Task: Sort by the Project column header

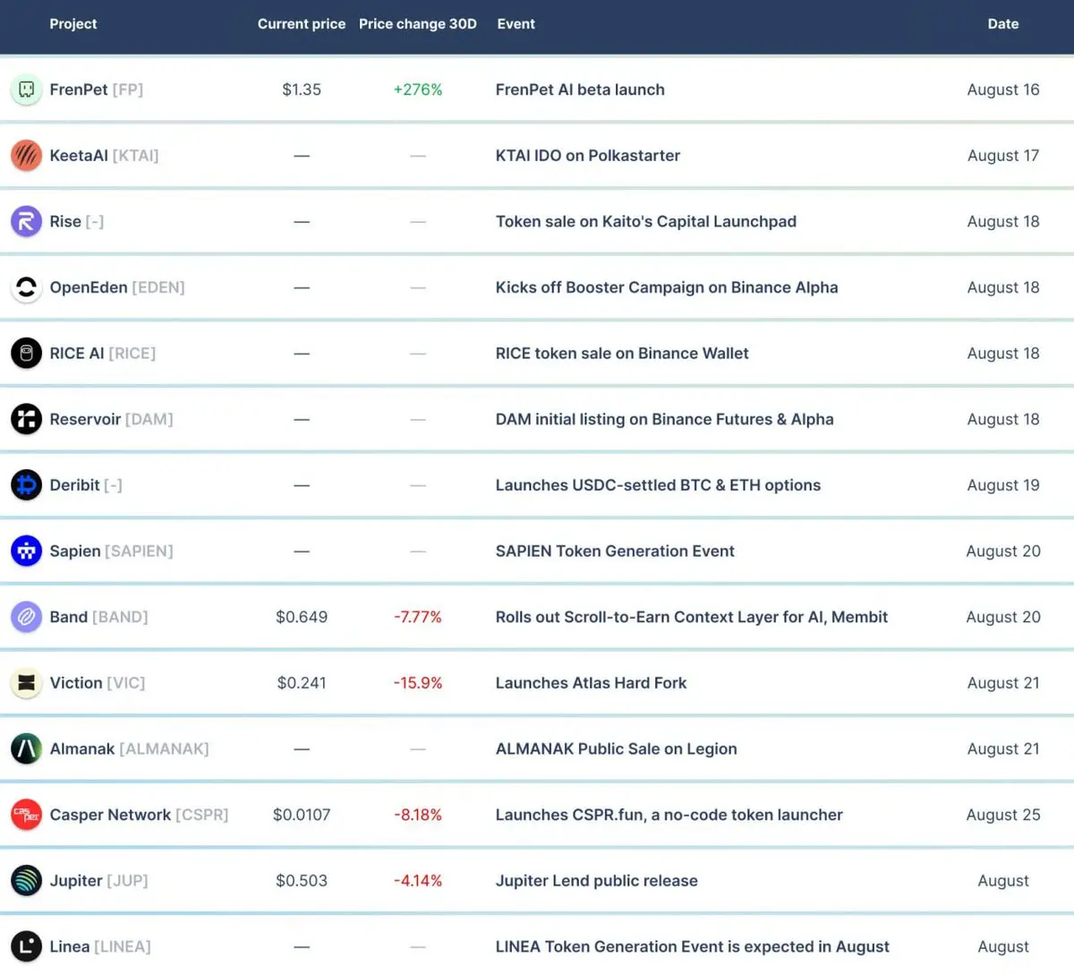Action: pyautogui.click(x=72, y=24)
